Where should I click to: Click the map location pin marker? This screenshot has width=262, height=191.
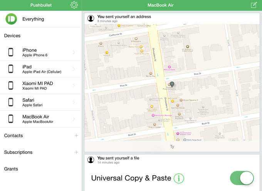(x=172, y=84)
